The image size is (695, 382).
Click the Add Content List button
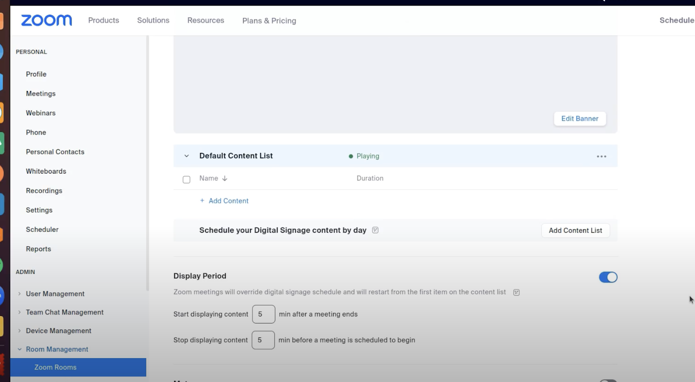click(x=576, y=231)
